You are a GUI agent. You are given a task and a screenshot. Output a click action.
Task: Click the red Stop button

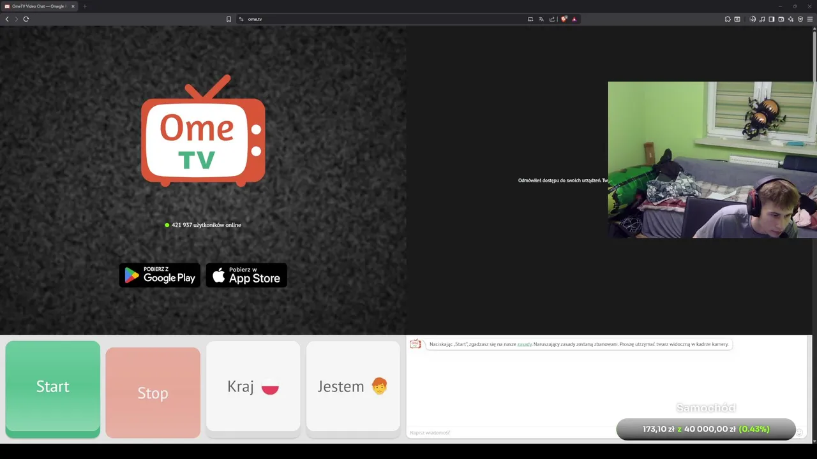153,393
